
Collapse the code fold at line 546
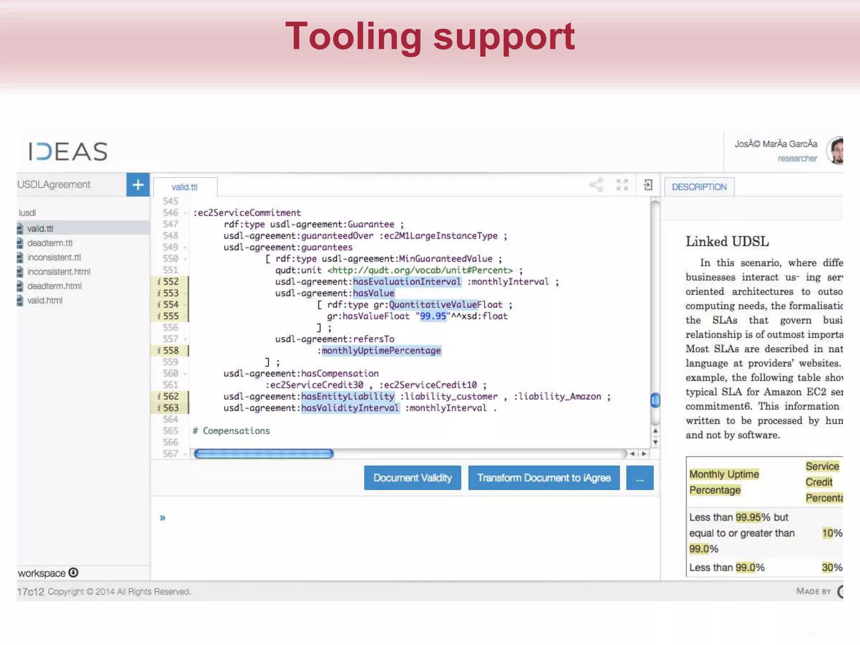tap(185, 213)
